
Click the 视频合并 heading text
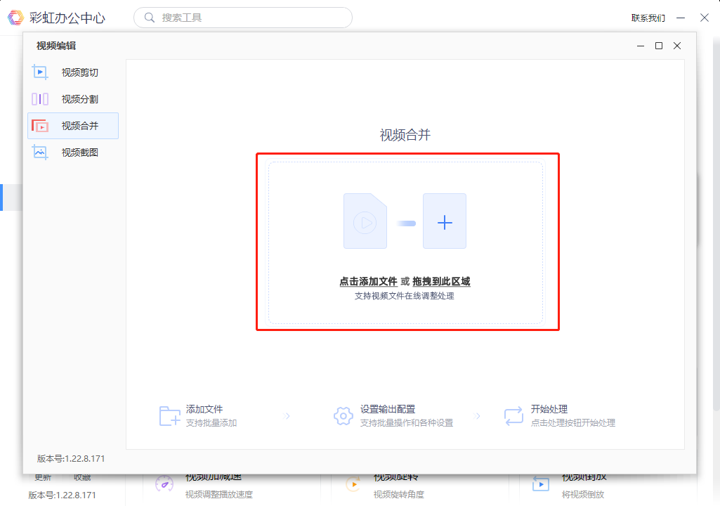point(405,135)
